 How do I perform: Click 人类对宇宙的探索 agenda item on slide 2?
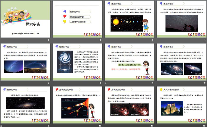[x=80, y=22]
